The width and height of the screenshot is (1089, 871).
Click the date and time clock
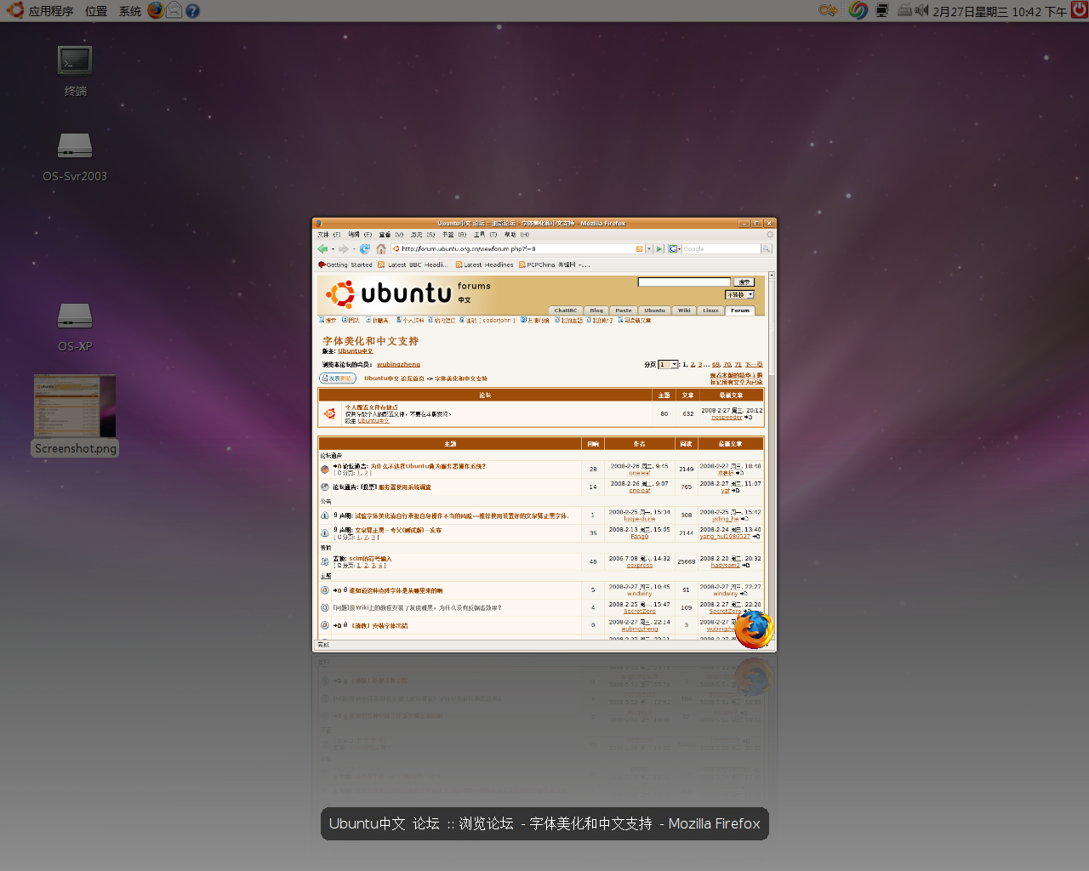[x=1000, y=11]
